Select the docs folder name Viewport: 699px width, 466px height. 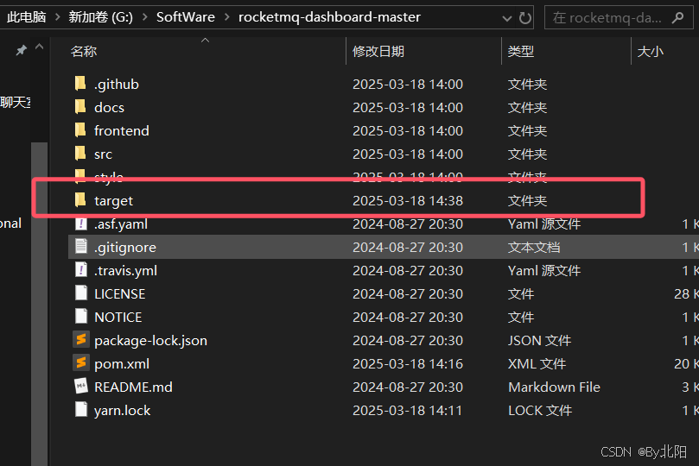coord(109,107)
